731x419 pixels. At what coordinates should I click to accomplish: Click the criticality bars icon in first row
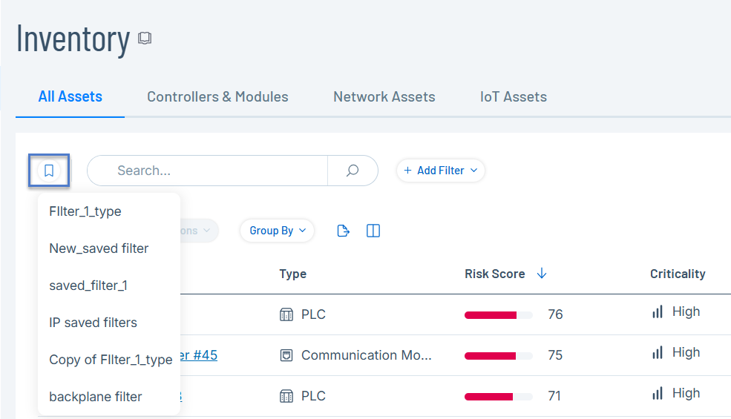(x=658, y=312)
